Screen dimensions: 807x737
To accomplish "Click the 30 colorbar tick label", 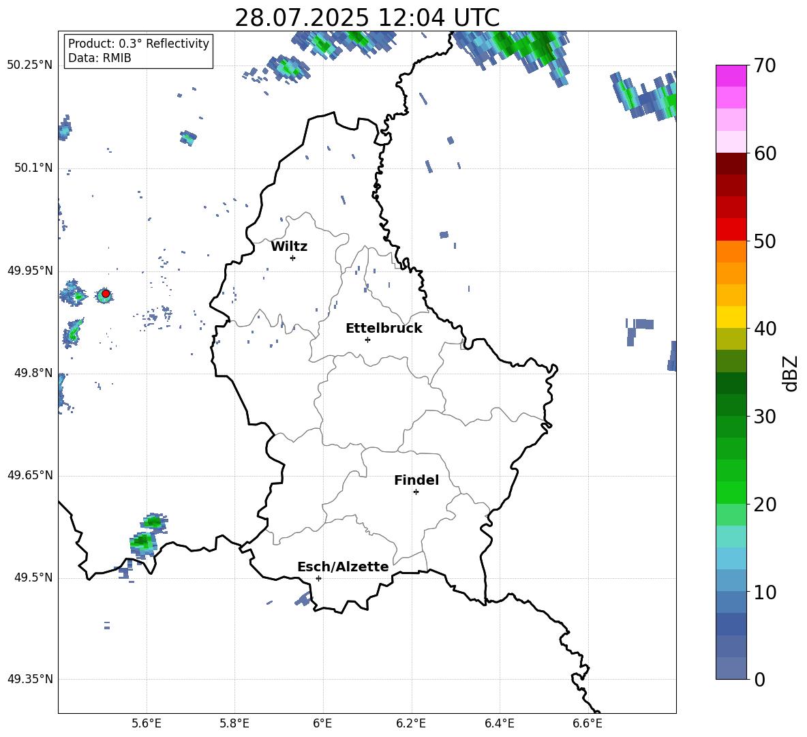I will 765,417.
